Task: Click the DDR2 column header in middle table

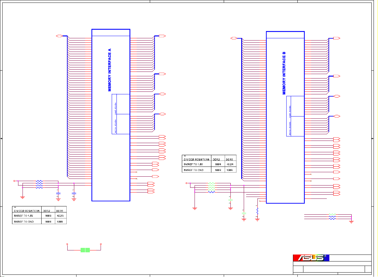Action: (217, 160)
